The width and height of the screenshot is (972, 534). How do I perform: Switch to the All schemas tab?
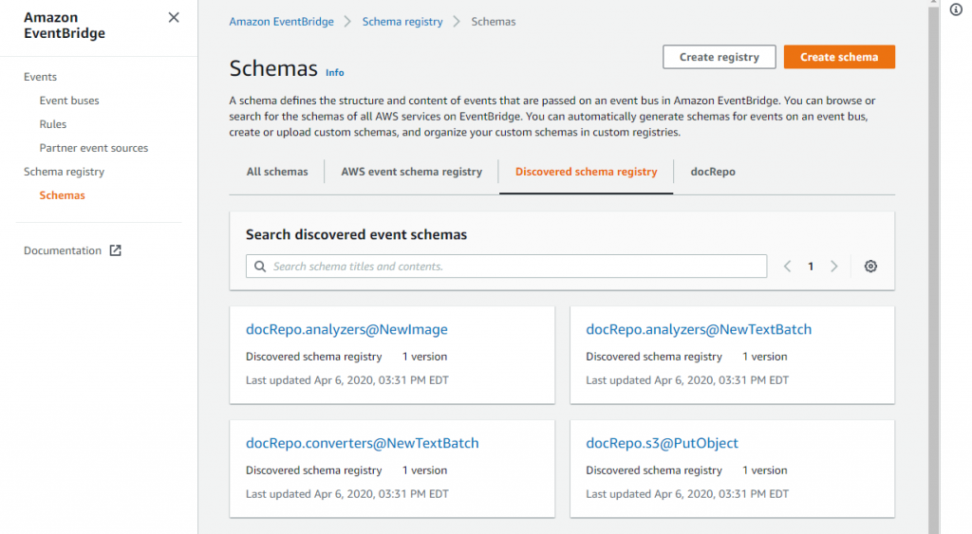[277, 172]
